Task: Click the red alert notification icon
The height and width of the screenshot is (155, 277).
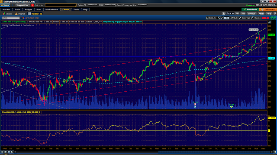Action: [32, 5]
